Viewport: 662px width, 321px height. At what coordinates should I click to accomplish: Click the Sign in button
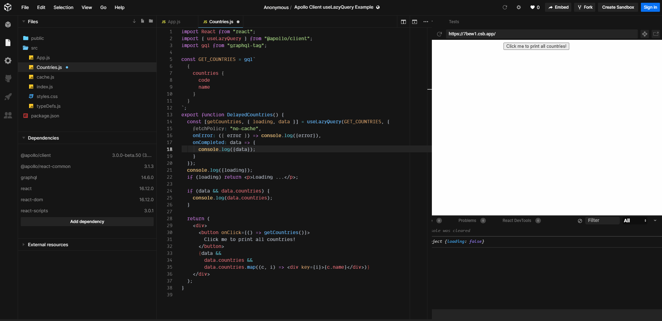(650, 7)
